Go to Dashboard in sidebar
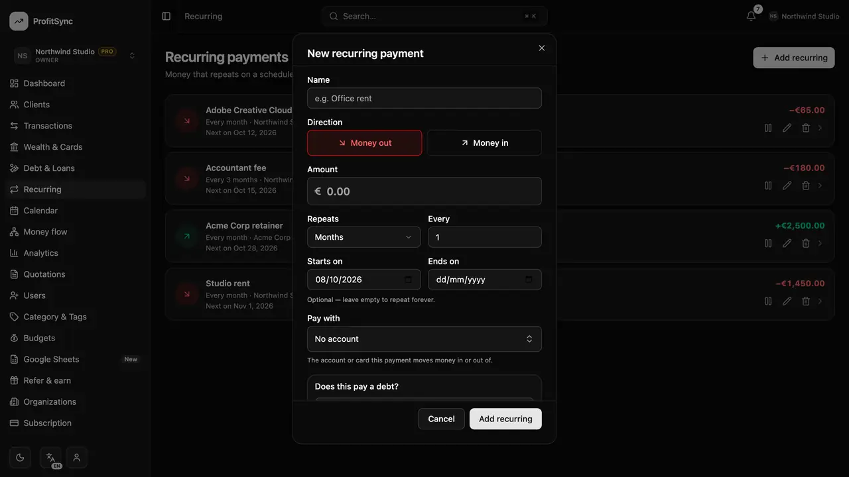The height and width of the screenshot is (477, 849). [x=76, y=83]
